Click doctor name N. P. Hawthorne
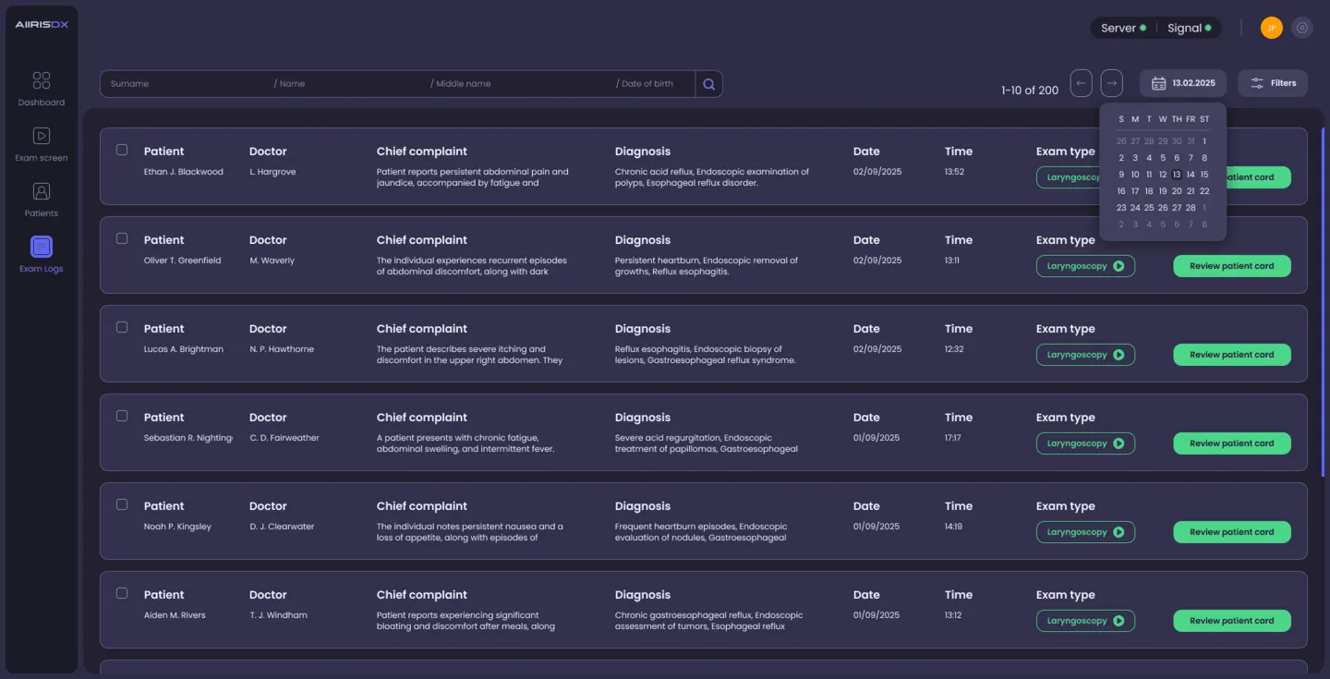 pos(282,349)
